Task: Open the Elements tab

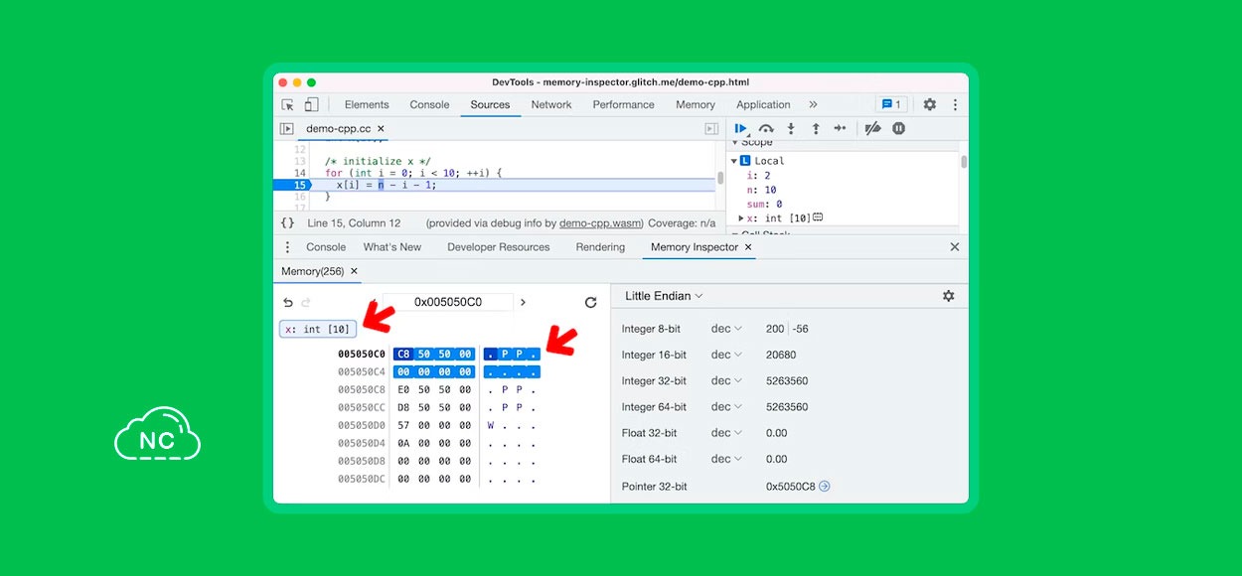Action: 367,104
